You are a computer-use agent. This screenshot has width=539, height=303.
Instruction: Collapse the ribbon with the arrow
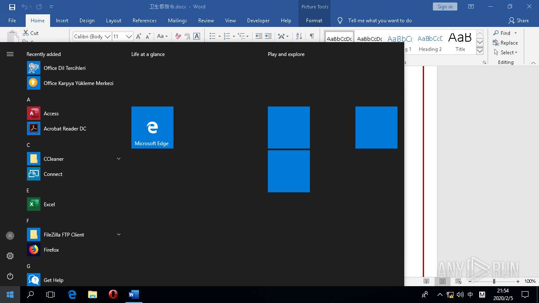(533, 63)
